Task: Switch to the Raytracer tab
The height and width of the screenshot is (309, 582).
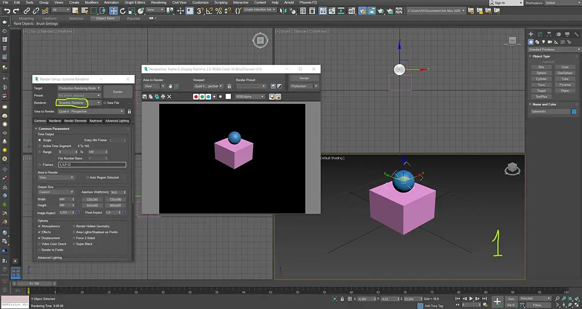Action: click(96, 121)
